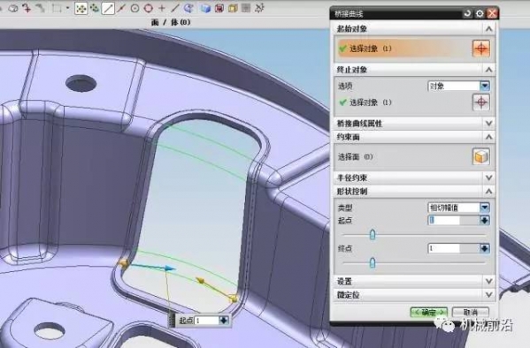Open the 终点 value arrow
Screen dimensions: 530x348
pyautogui.click(x=484, y=248)
